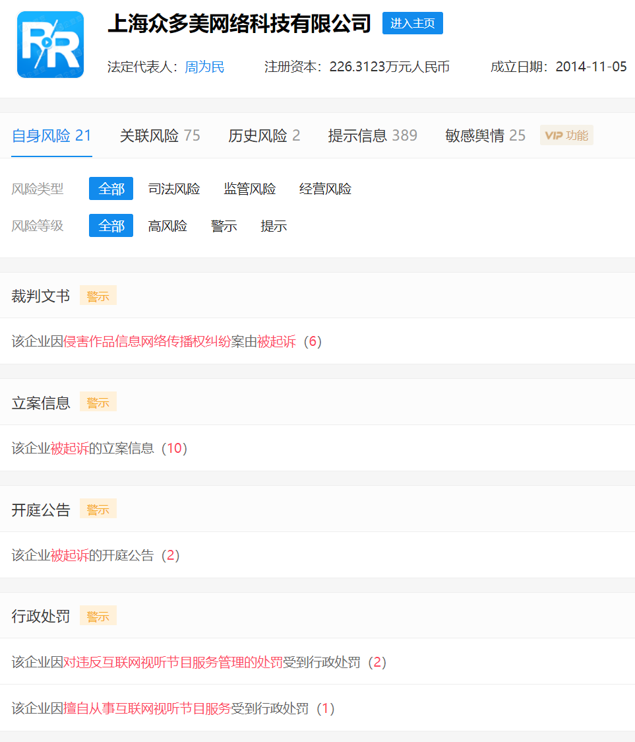Click the 警示 badge next to 开庭公告
The height and width of the screenshot is (742, 635).
(98, 508)
